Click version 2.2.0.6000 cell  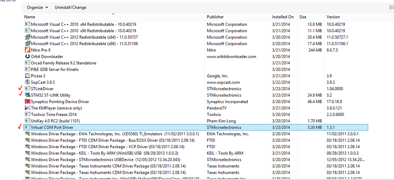coord(335,114)
